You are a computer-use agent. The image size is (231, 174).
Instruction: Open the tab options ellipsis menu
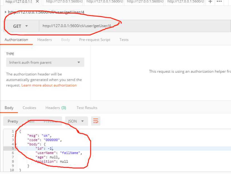pyautogui.click(x=219, y=2)
